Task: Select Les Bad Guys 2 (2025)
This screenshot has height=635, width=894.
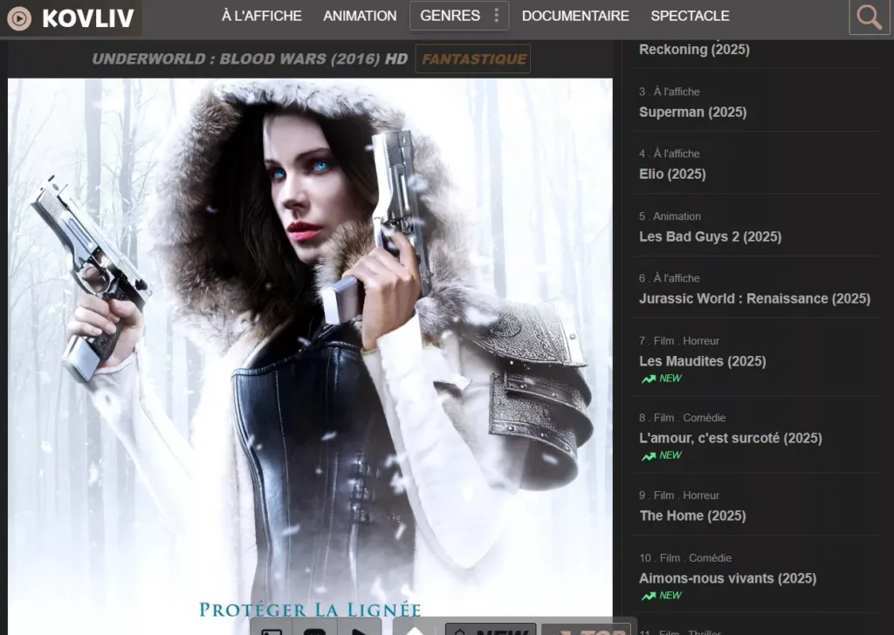Action: [710, 236]
